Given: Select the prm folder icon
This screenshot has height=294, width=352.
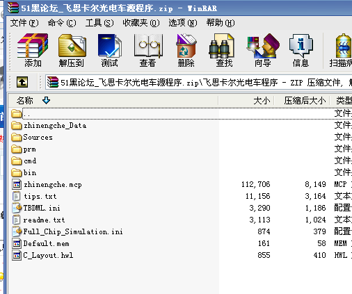Looking at the screenshot, I should tap(17, 149).
